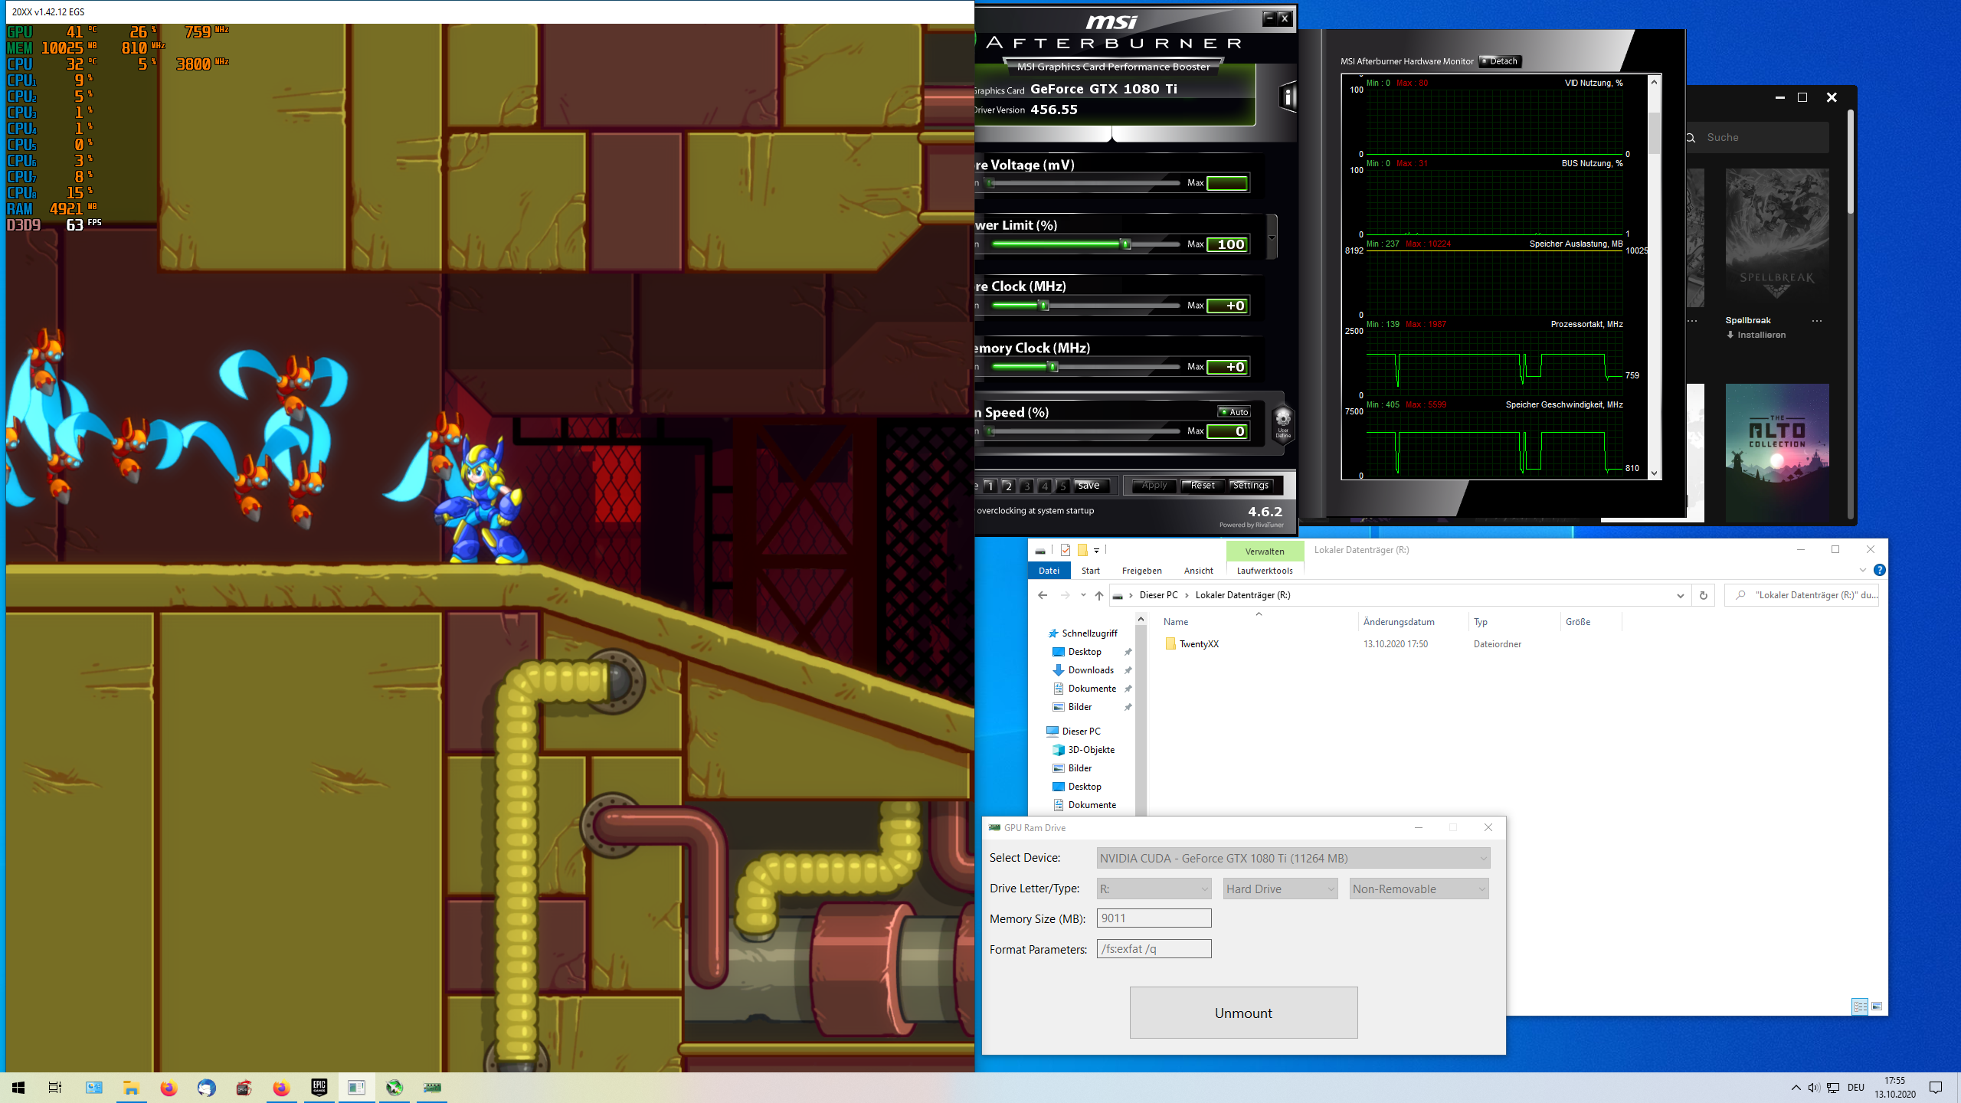Click the Power Limit slider handle
Image resolution: width=1961 pixels, height=1103 pixels.
[1126, 244]
